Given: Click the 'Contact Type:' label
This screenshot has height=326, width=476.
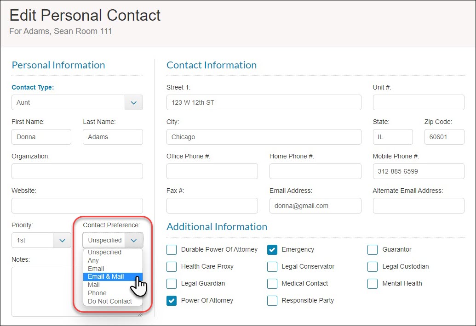Looking at the screenshot, I should [33, 88].
